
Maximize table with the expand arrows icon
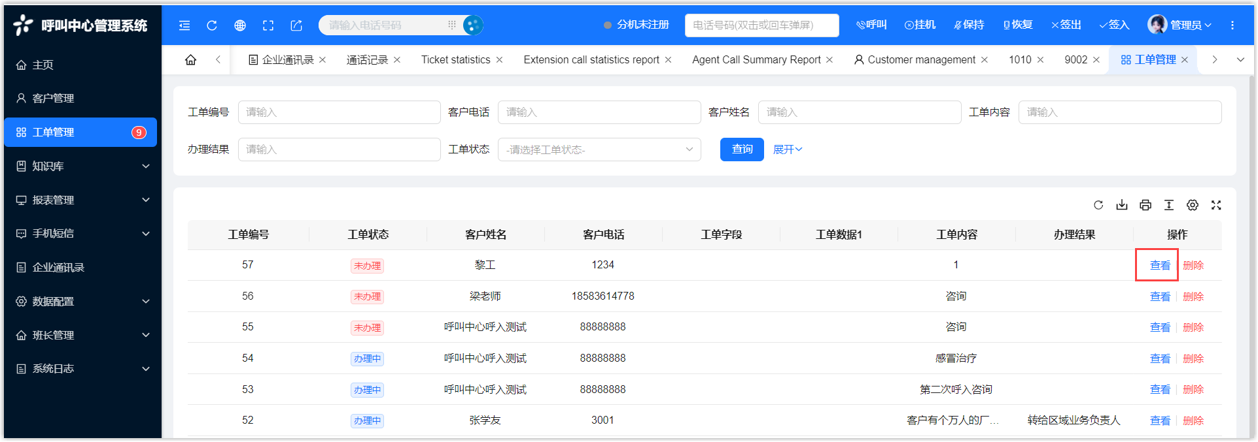tap(1216, 205)
